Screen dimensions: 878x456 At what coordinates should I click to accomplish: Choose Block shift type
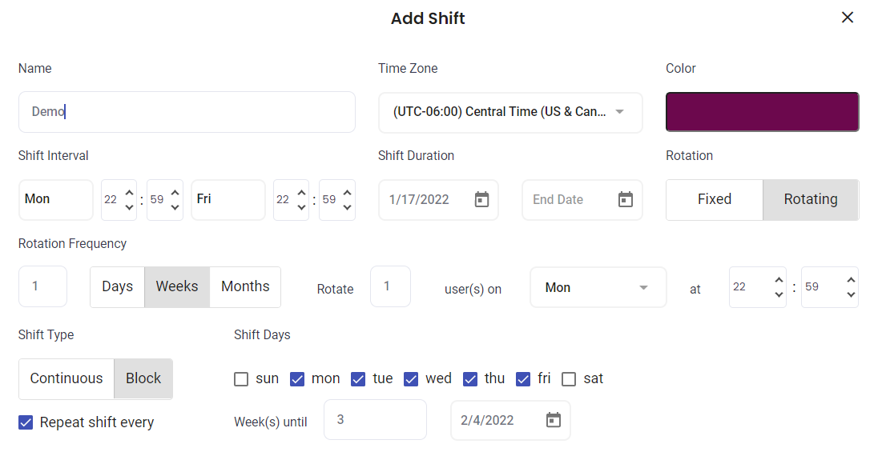pyautogui.click(x=143, y=378)
